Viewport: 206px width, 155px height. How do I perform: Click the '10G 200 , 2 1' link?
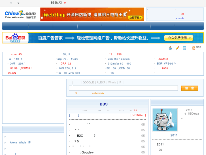pos(67,68)
